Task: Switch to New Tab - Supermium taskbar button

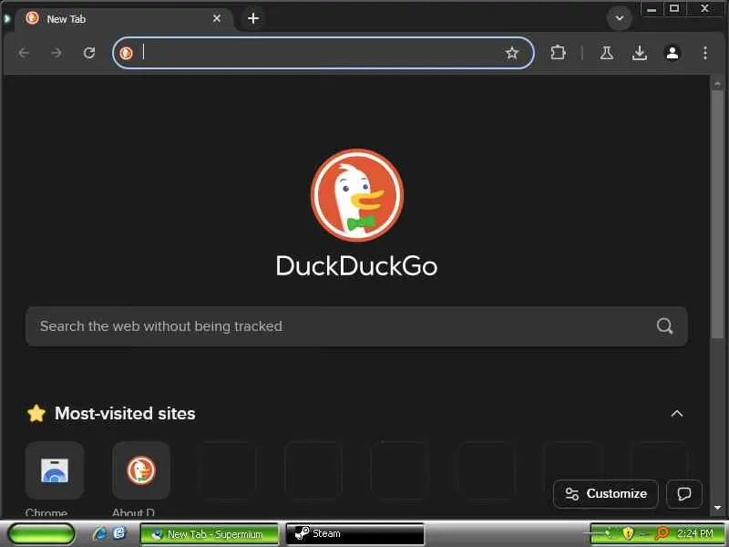Action: point(210,534)
